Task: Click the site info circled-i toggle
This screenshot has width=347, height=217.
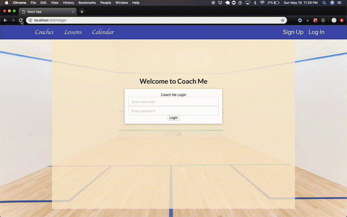Action: (30, 20)
